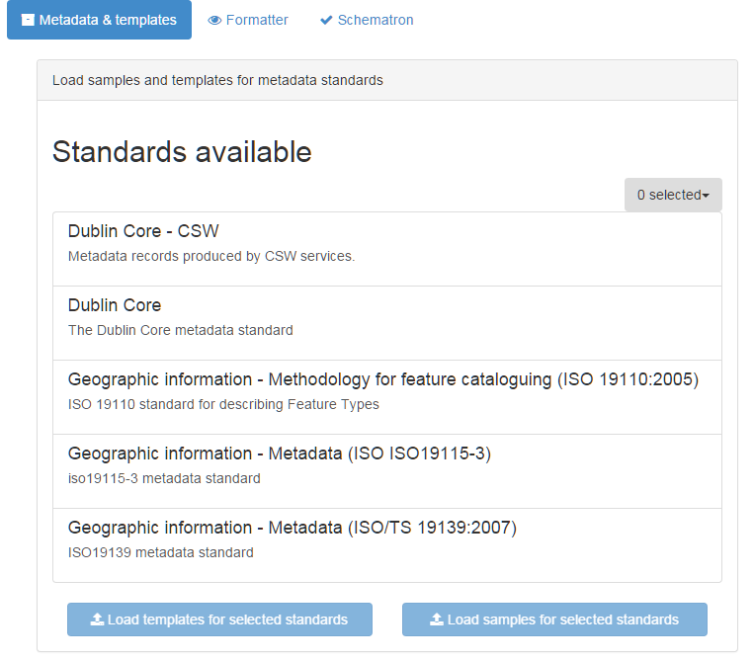Toggle selection of the Dublin Core standard
The width and height of the screenshot is (754, 660).
[387, 323]
